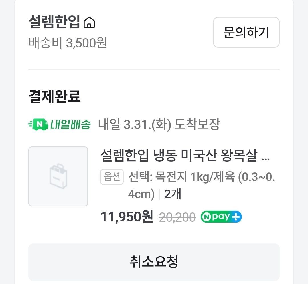
Task: Tap the blue plus icon on Npay badge
Action: pyautogui.click(x=236, y=217)
